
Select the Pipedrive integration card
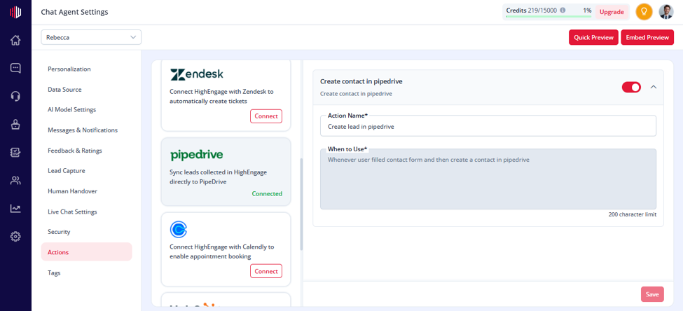226,172
